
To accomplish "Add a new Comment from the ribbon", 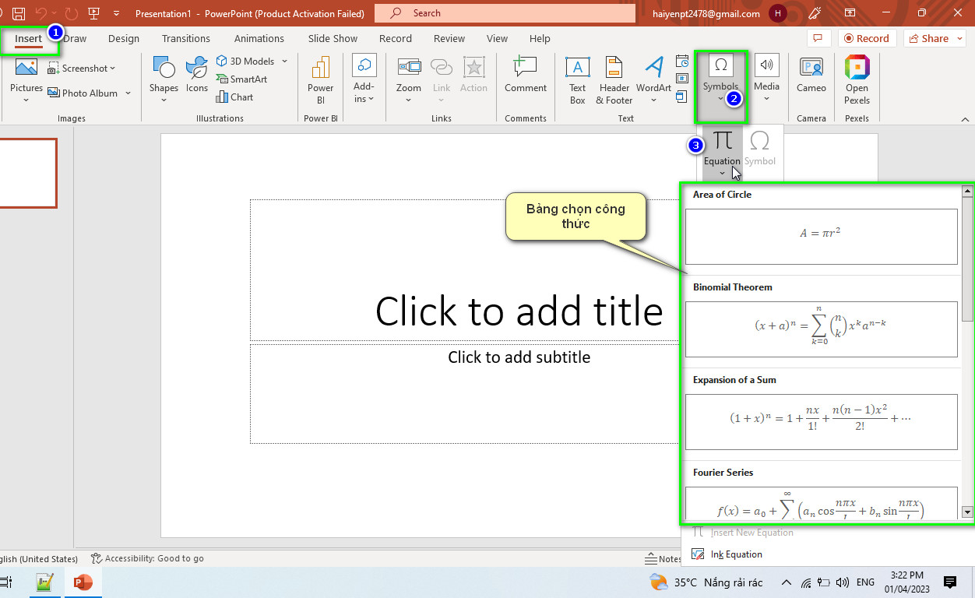I will tap(526, 76).
